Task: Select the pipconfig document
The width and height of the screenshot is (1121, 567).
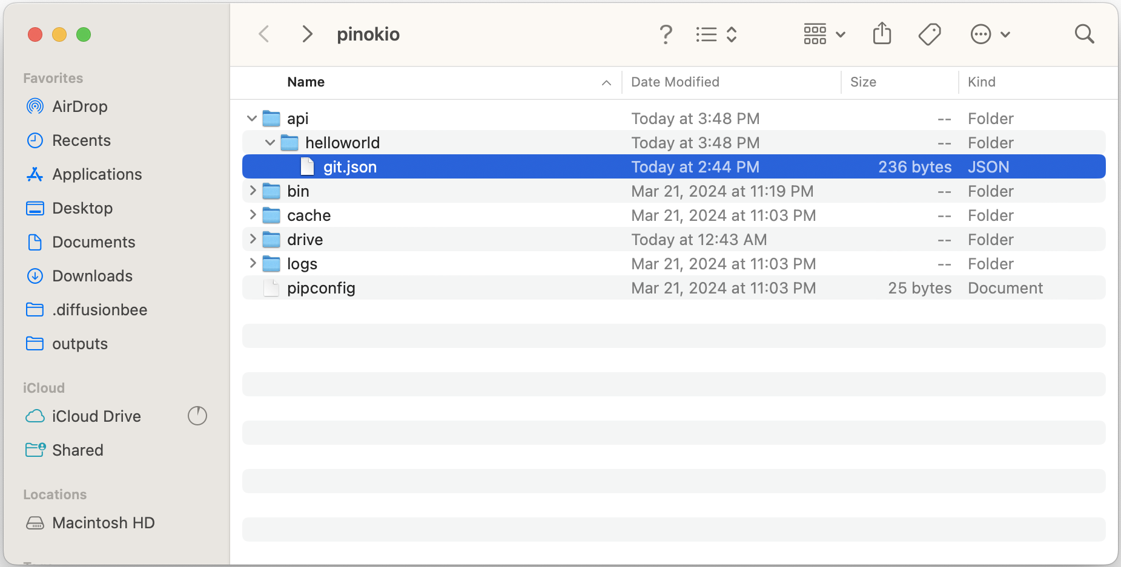Action: point(321,287)
